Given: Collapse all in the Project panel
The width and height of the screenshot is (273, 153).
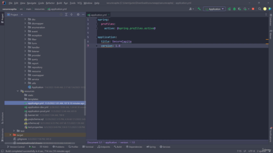Looking at the screenshot, I should coord(71,15).
